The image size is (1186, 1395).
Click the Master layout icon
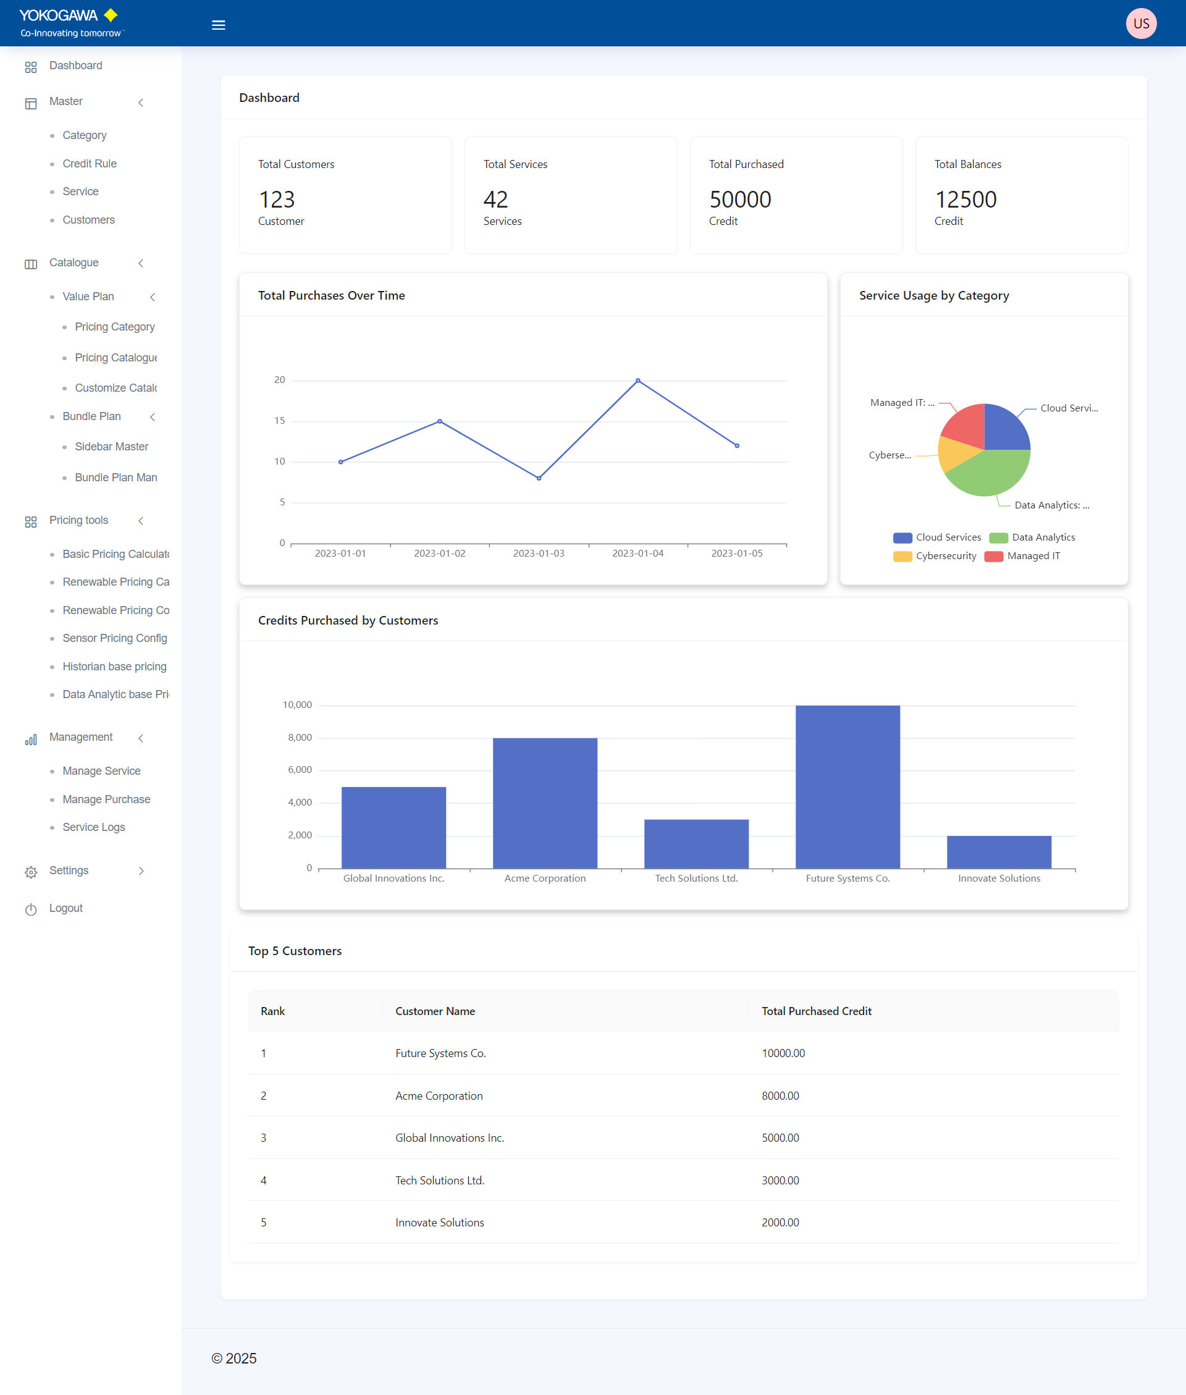pos(31,103)
